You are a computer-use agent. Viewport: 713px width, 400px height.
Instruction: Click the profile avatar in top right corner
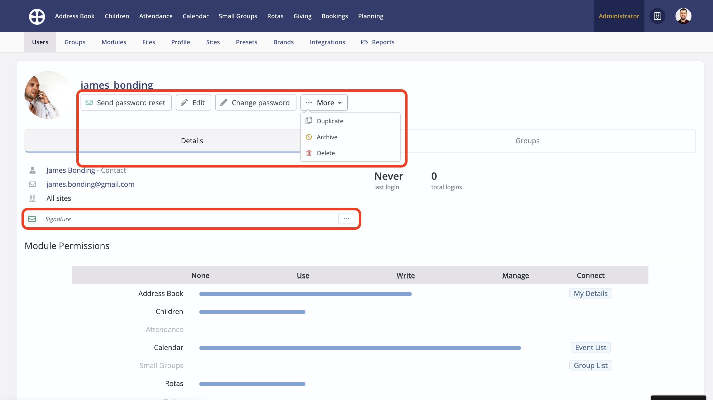(x=683, y=16)
